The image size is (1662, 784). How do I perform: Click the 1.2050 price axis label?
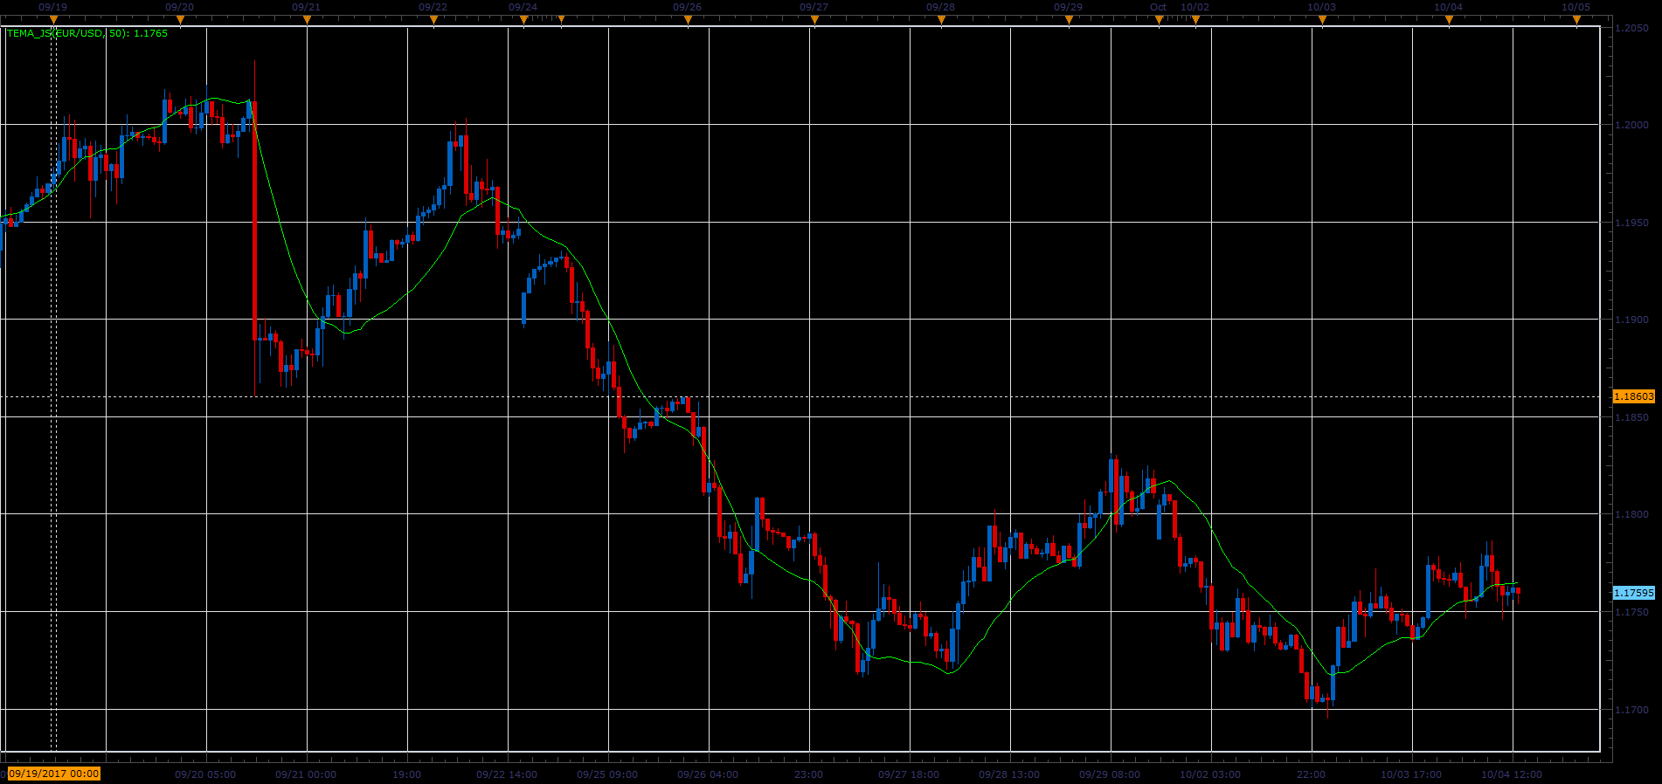(1631, 28)
